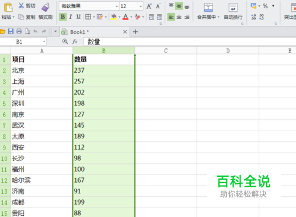The width and height of the screenshot is (296, 217).
Task: Click cell containing 北京
Action: click(42, 70)
